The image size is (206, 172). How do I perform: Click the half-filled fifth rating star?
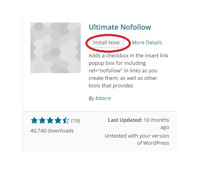click(x=65, y=121)
